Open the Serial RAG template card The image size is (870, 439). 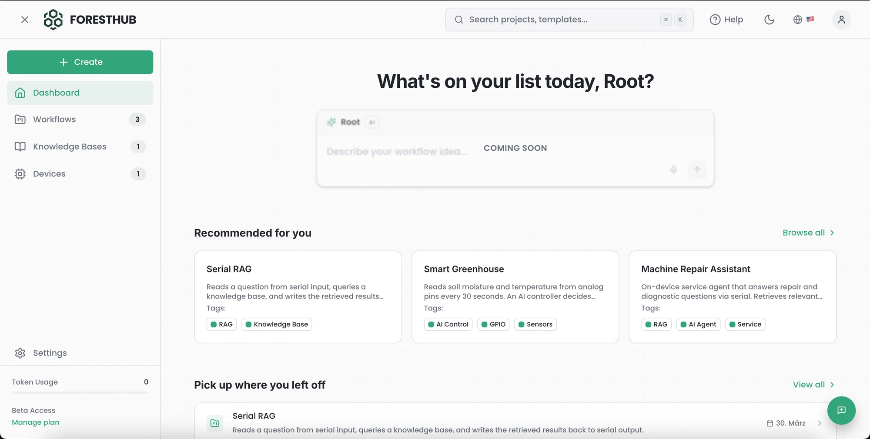click(x=298, y=297)
